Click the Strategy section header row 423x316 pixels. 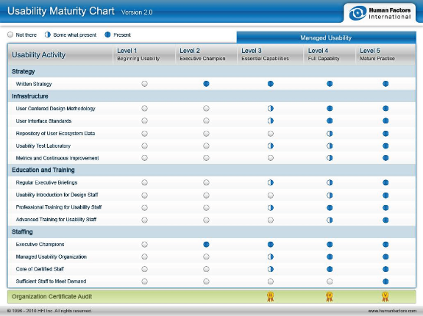point(212,71)
